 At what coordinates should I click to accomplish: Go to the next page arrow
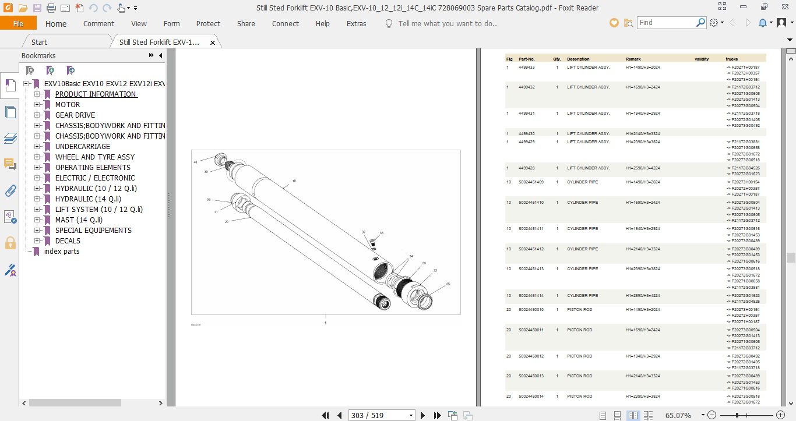point(423,415)
